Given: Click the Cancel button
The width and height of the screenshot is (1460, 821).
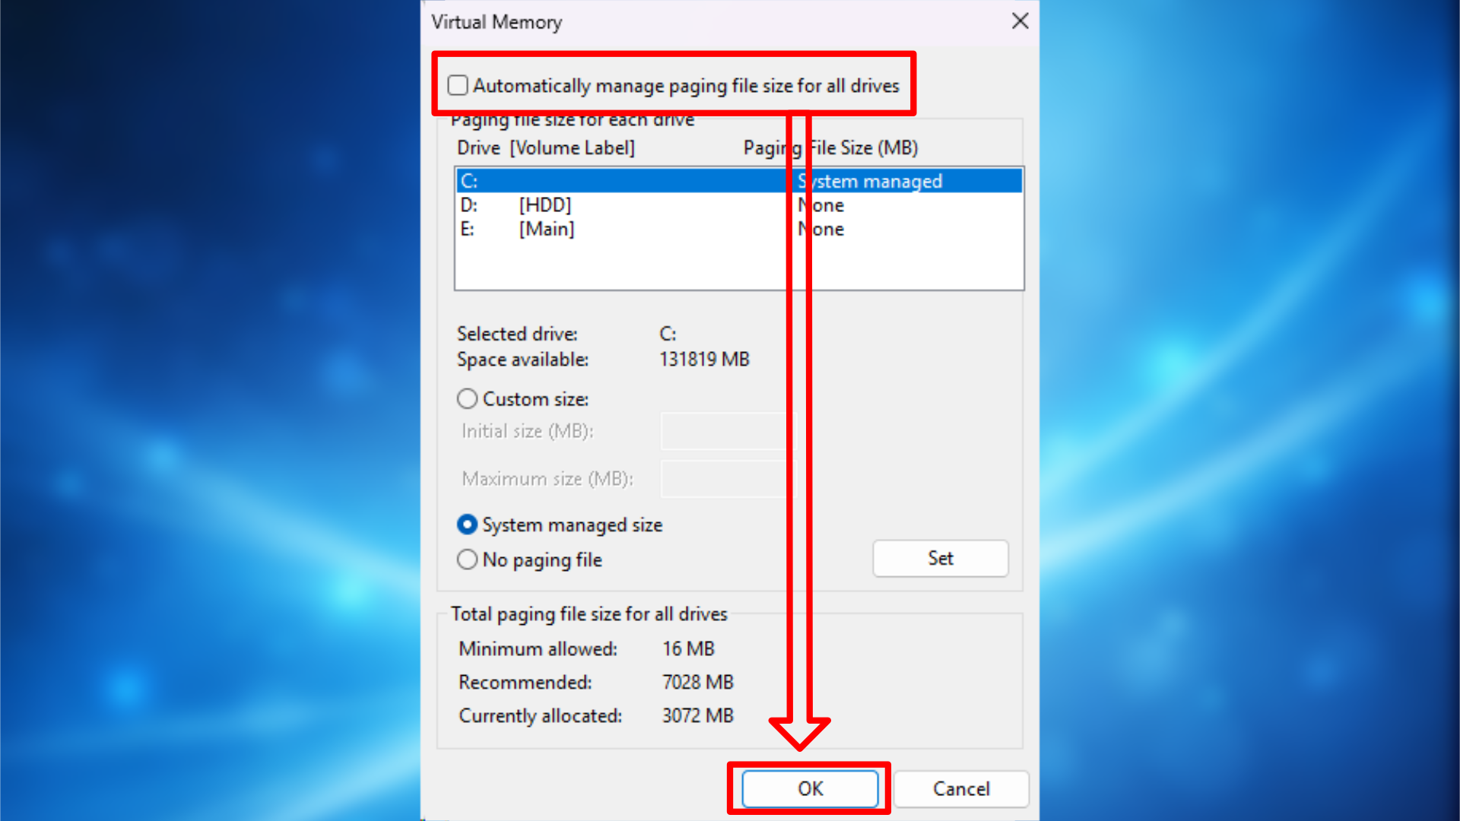Looking at the screenshot, I should (961, 789).
